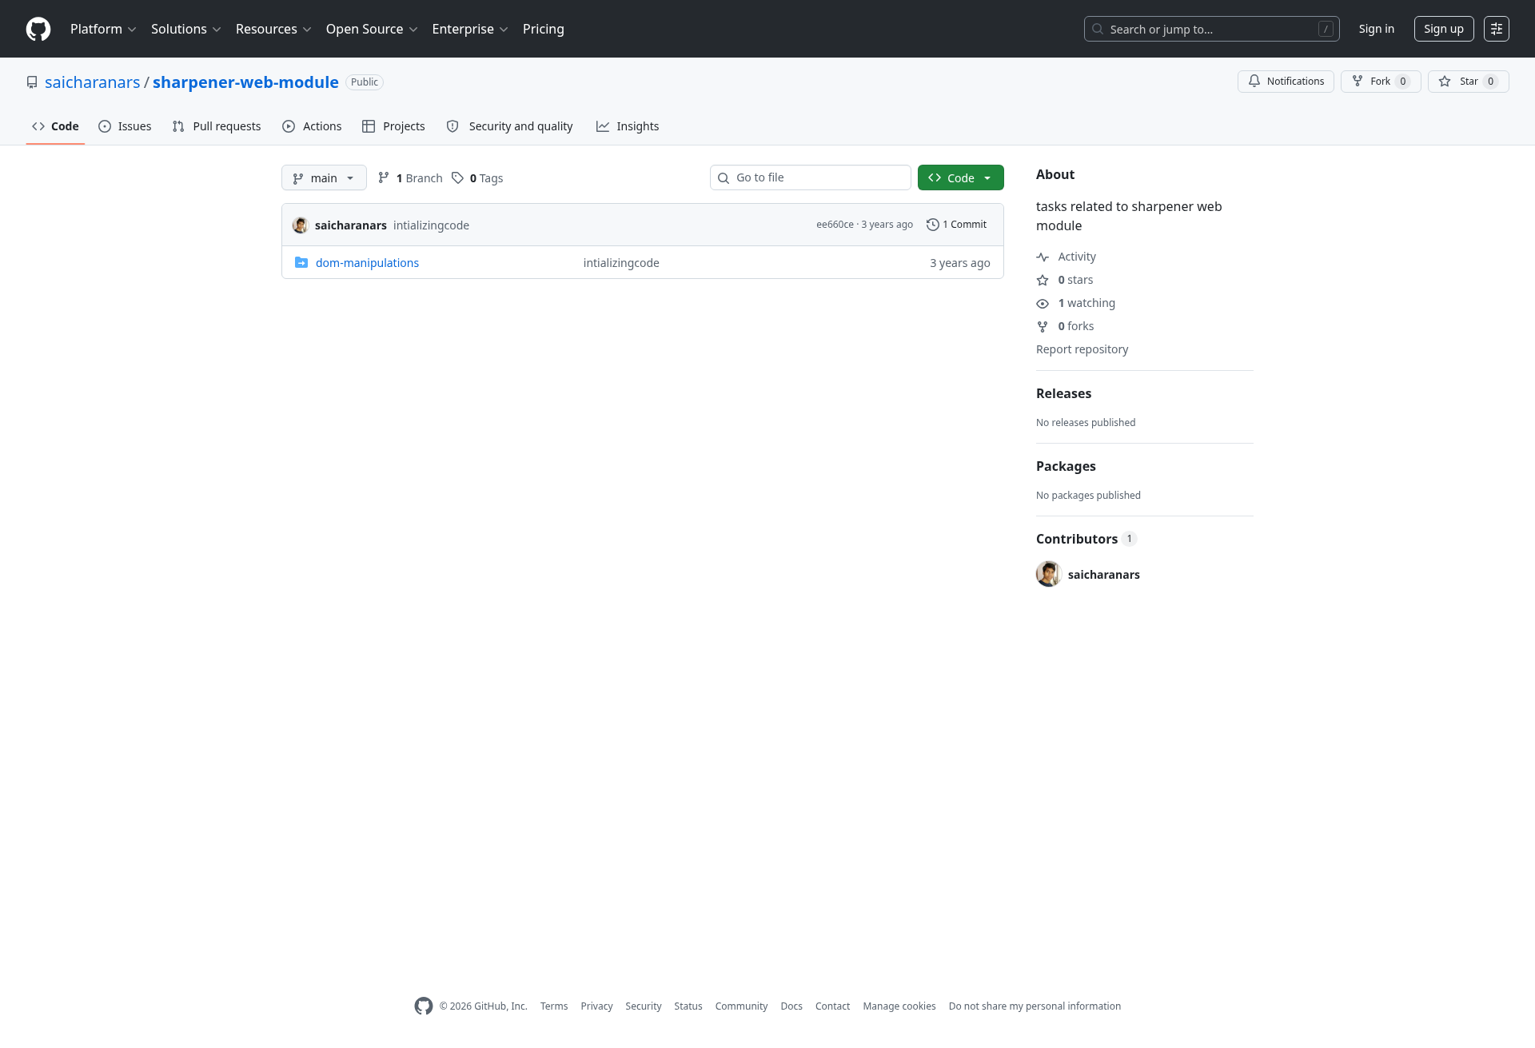The width and height of the screenshot is (1535, 1048).
Task: Click the Go to file search field
Action: pyautogui.click(x=811, y=177)
